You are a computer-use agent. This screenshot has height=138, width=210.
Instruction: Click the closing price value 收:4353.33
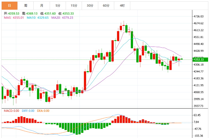pyautogui.click(x=66, y=13)
